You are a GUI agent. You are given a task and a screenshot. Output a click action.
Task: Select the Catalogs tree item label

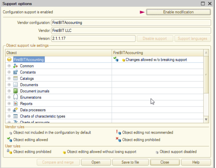click(x=27, y=78)
